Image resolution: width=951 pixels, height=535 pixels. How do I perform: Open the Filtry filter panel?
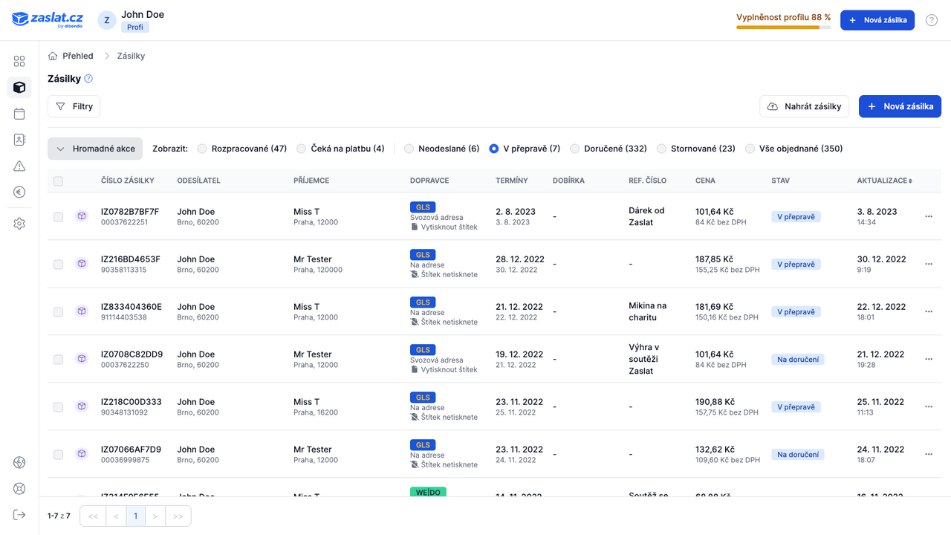[74, 106]
